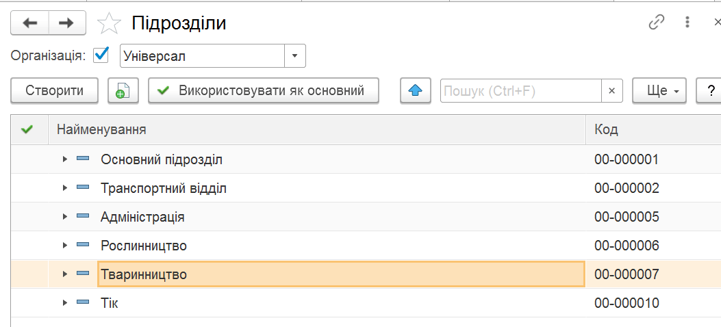Viewport: 721px width, 327px height.
Task: Open the Універсал organization dropdown
Action: [295, 56]
